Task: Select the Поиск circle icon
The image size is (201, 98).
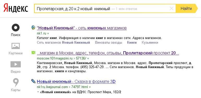Action: [x=16, y=28]
